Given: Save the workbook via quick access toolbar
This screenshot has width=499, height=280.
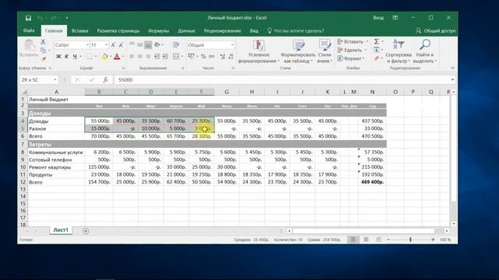Looking at the screenshot, I should tap(28, 18).
